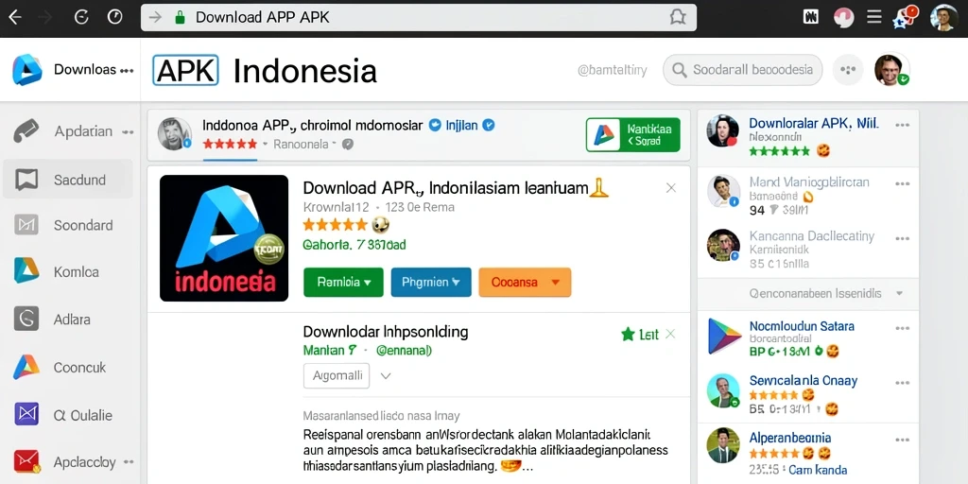Open more options for Mand Maniogoblircran
Screen dimensions: 968x484
[x=902, y=184]
